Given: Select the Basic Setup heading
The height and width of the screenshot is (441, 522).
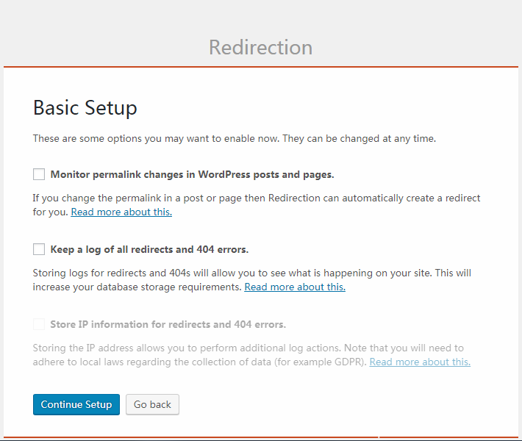Looking at the screenshot, I should (x=85, y=107).
